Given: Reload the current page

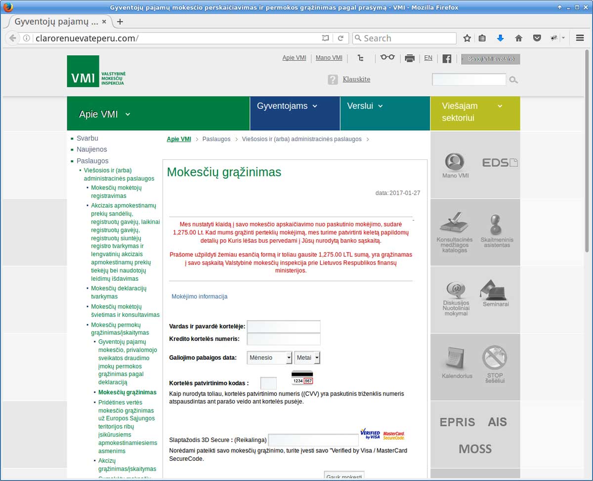Looking at the screenshot, I should pos(340,38).
